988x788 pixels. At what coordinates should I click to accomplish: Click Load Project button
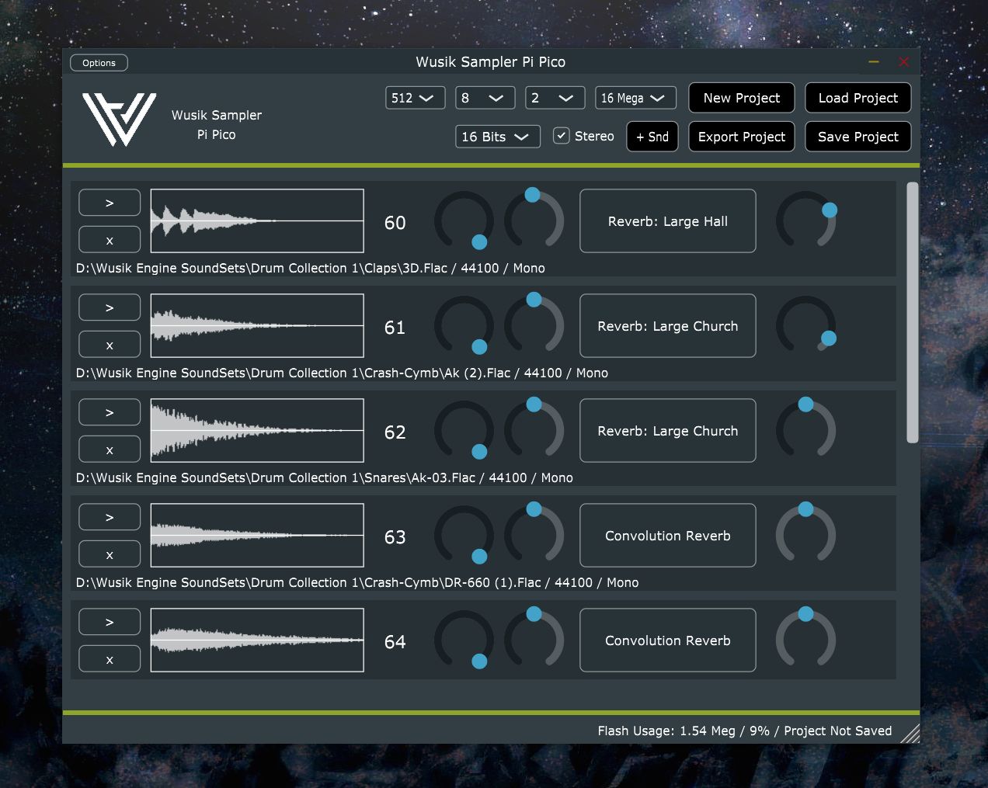858,98
